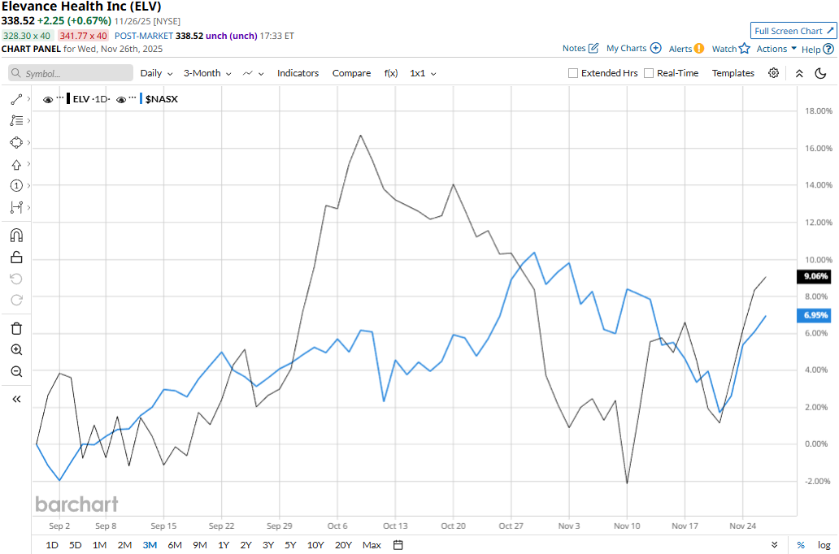The image size is (839, 554).
Task: Click the Notes edit icon
Action: pos(593,48)
